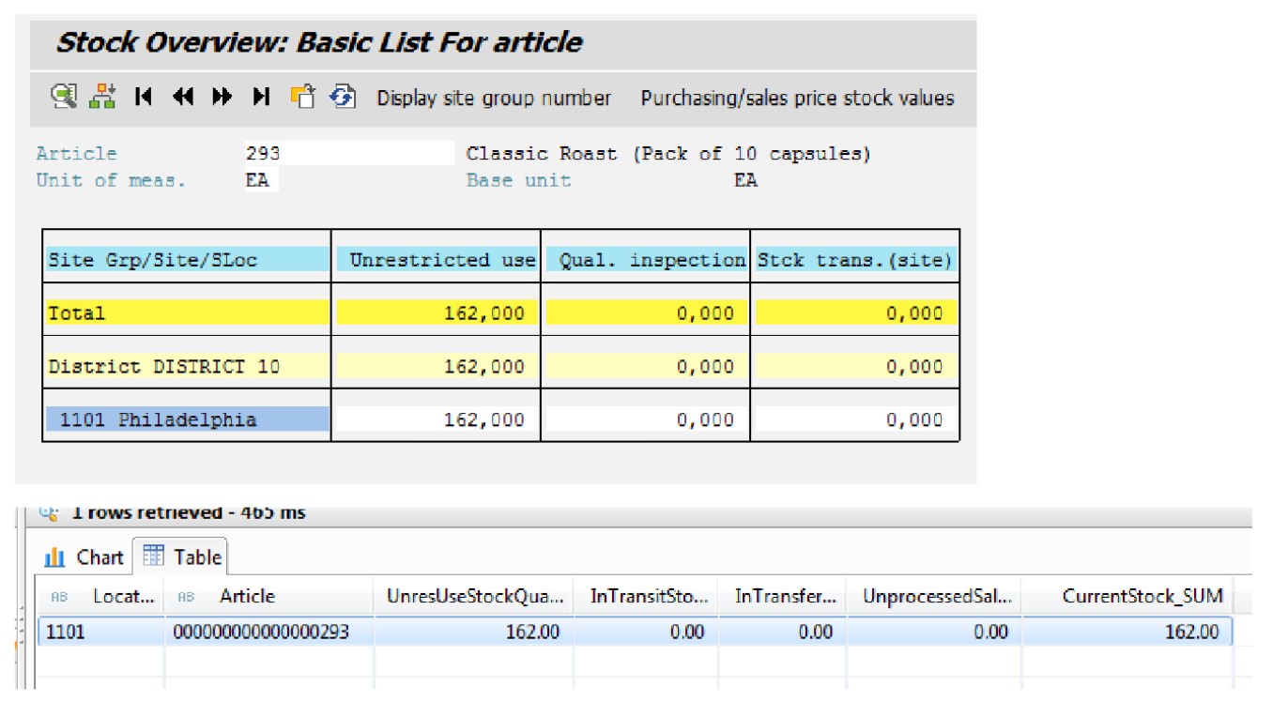Switch to the Chart tab
The width and height of the screenshot is (1288, 701).
point(84,557)
